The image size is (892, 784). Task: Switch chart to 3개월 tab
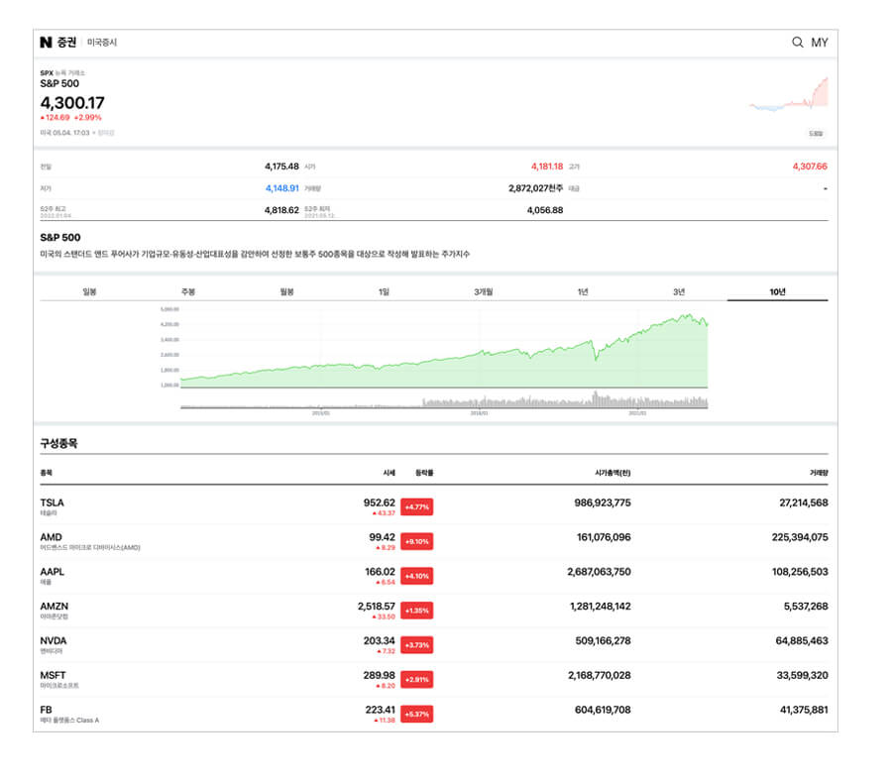[x=483, y=291]
